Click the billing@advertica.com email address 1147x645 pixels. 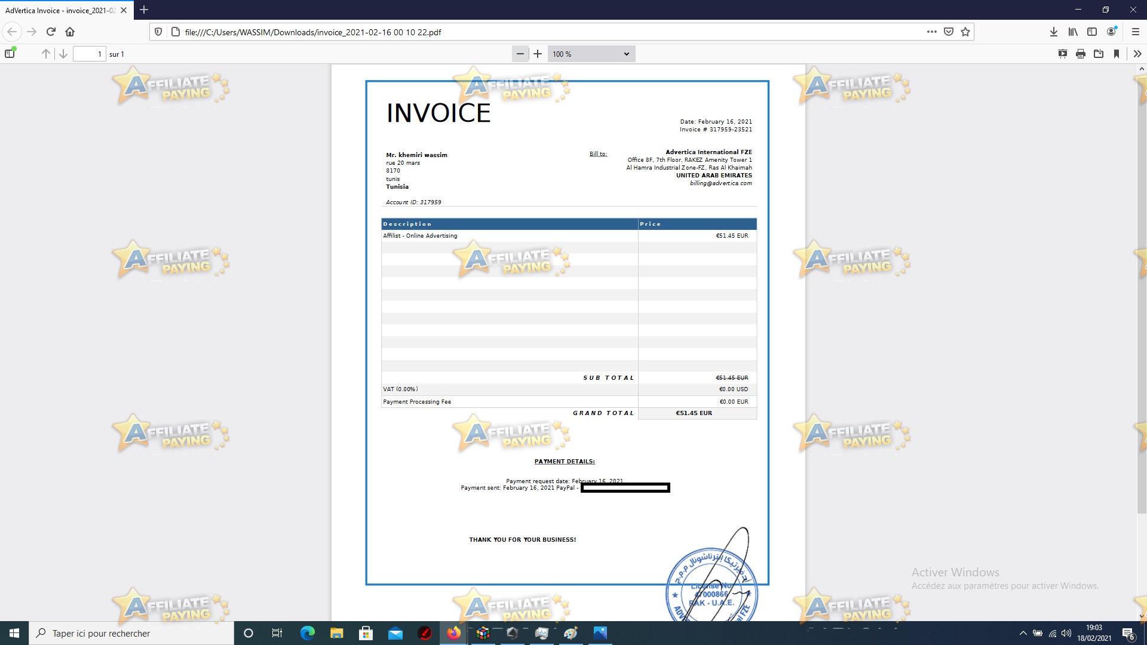(x=721, y=183)
